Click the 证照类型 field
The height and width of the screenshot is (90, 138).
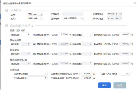[73, 14]
